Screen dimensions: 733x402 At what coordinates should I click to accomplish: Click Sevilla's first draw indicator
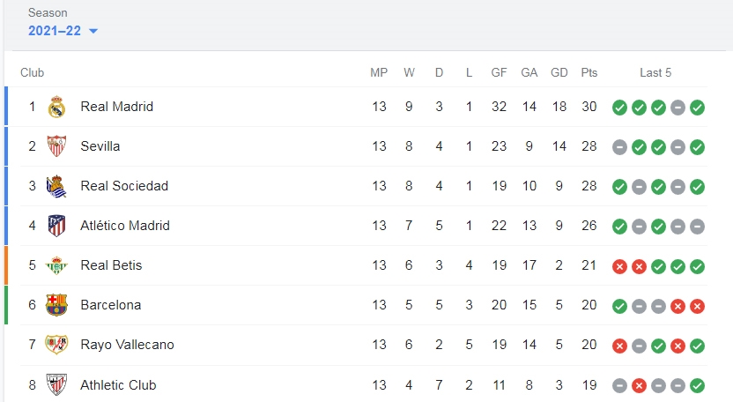point(619,147)
